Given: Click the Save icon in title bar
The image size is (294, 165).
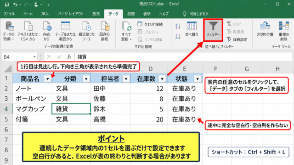Looking at the screenshot, I should 6,4.
